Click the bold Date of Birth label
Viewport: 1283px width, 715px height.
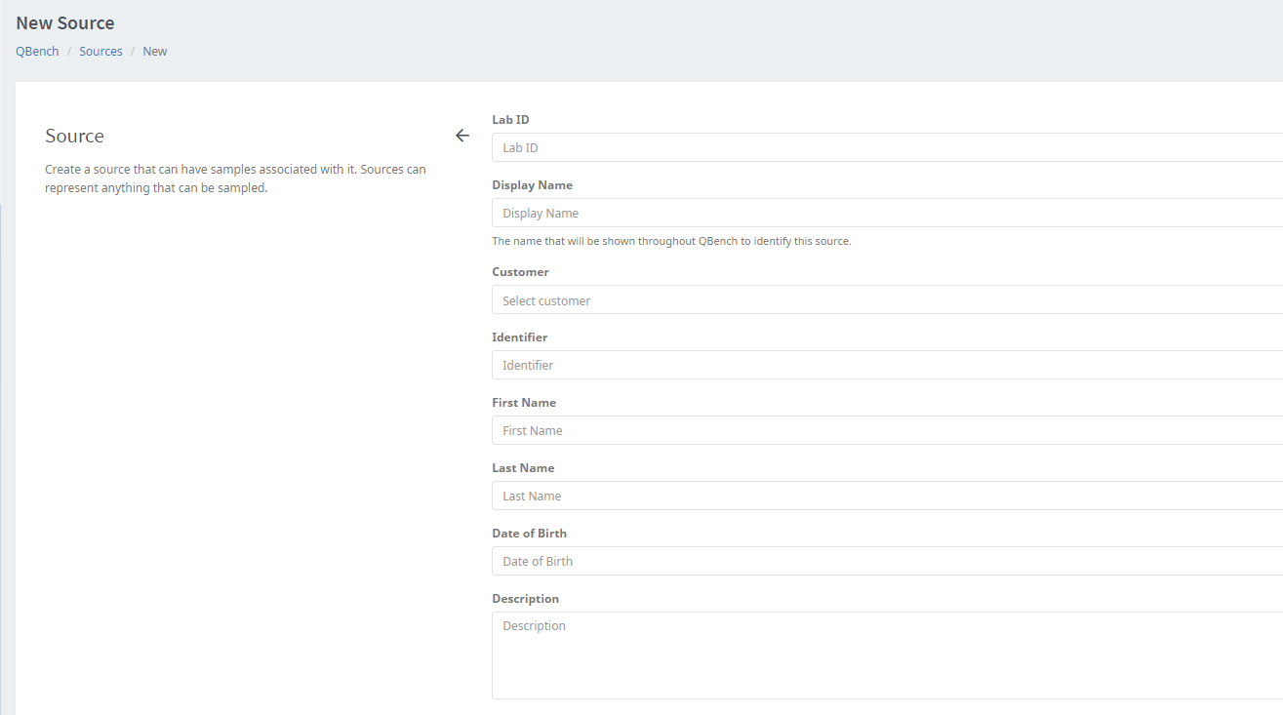(x=529, y=534)
